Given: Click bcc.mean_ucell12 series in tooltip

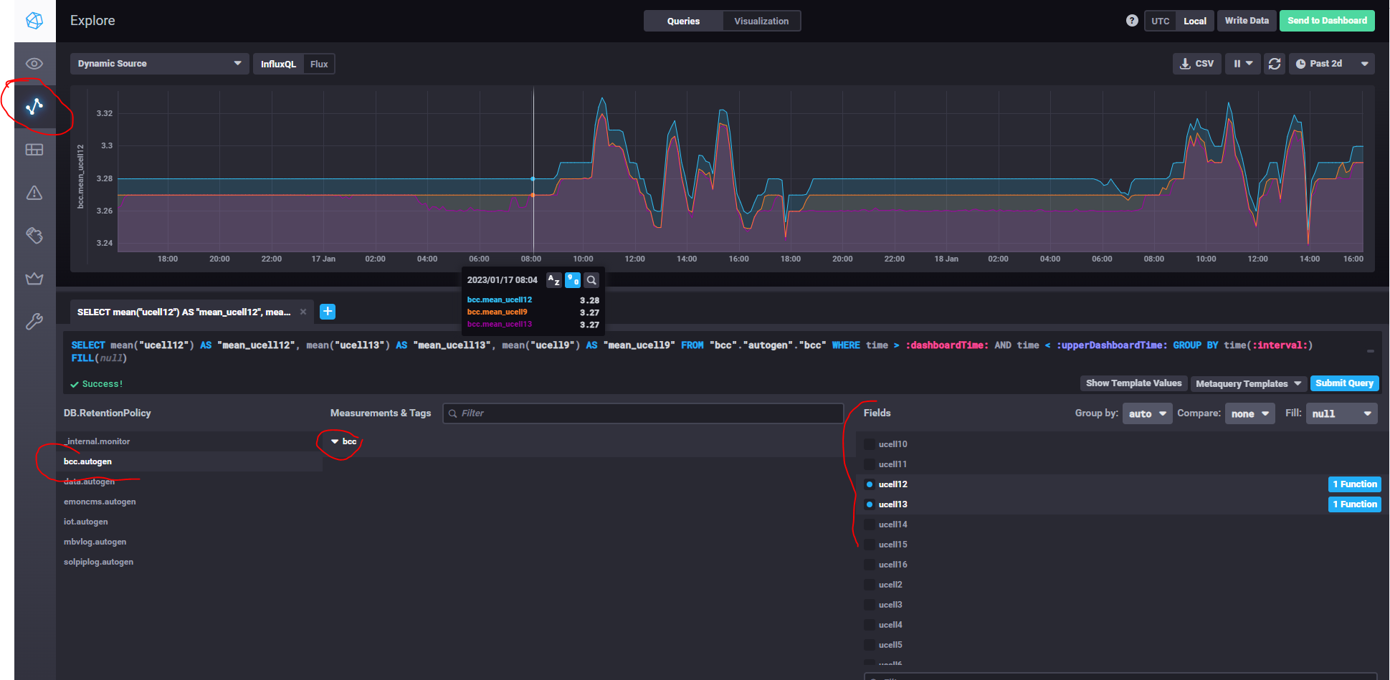Looking at the screenshot, I should point(500,300).
